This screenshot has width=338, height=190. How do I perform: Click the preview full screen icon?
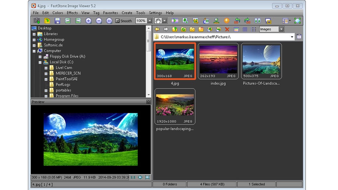pos(147,177)
